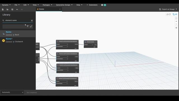179x101 pixels.
Task: Close the Home workspace tab
Action: click(60, 9)
